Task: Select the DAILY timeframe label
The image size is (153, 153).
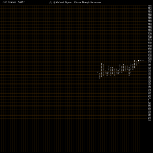Action: pyautogui.click(x=21, y=2)
